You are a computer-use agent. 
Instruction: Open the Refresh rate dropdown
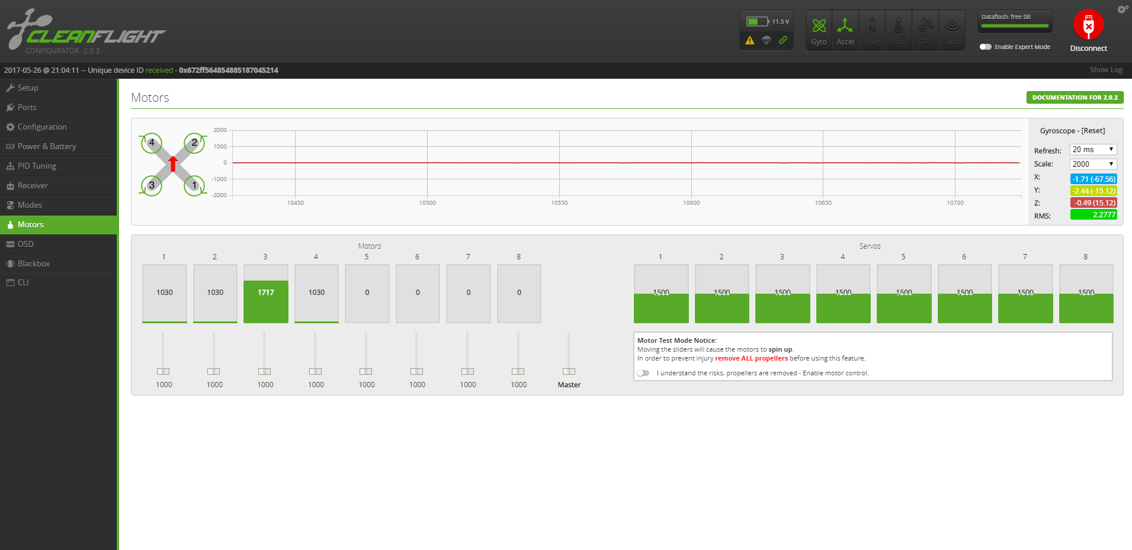(1093, 150)
